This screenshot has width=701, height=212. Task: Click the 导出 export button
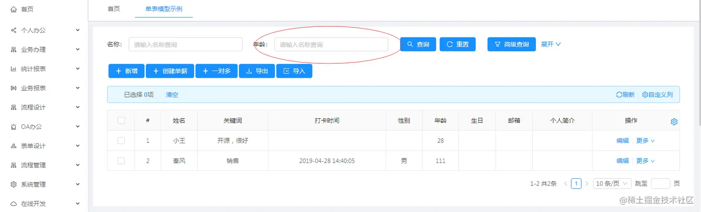click(257, 71)
